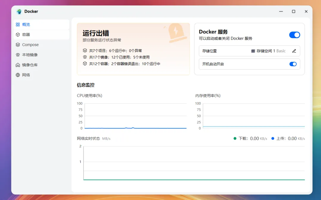Toggle the 开机自动开启 switch
The width and height of the screenshot is (321, 200).
click(x=293, y=64)
